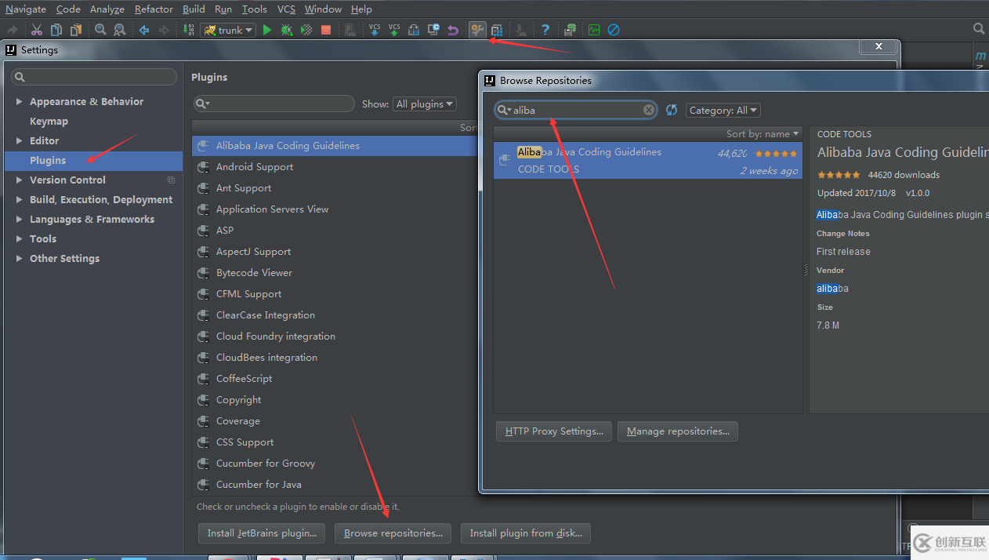
Task: Click the Browse Repositories search box containing 'aliba'
Action: click(576, 110)
